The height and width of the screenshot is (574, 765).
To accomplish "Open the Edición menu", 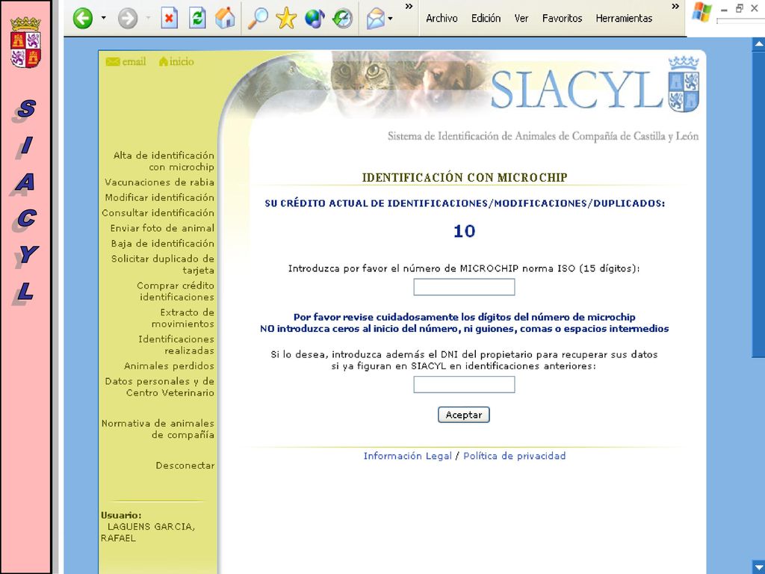I will (486, 19).
